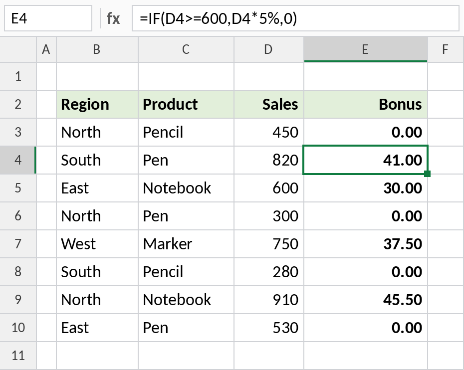This screenshot has width=464, height=370.
Task: Click the East cell in row 5
Action: pos(97,188)
